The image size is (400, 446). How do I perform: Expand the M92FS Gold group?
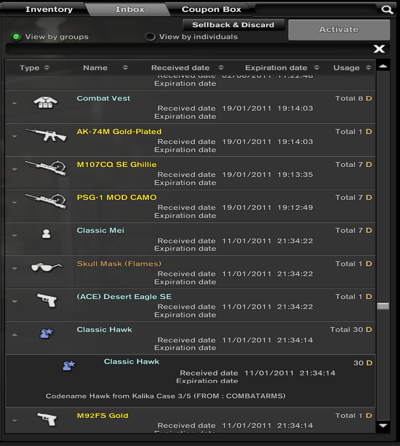pos(14,420)
